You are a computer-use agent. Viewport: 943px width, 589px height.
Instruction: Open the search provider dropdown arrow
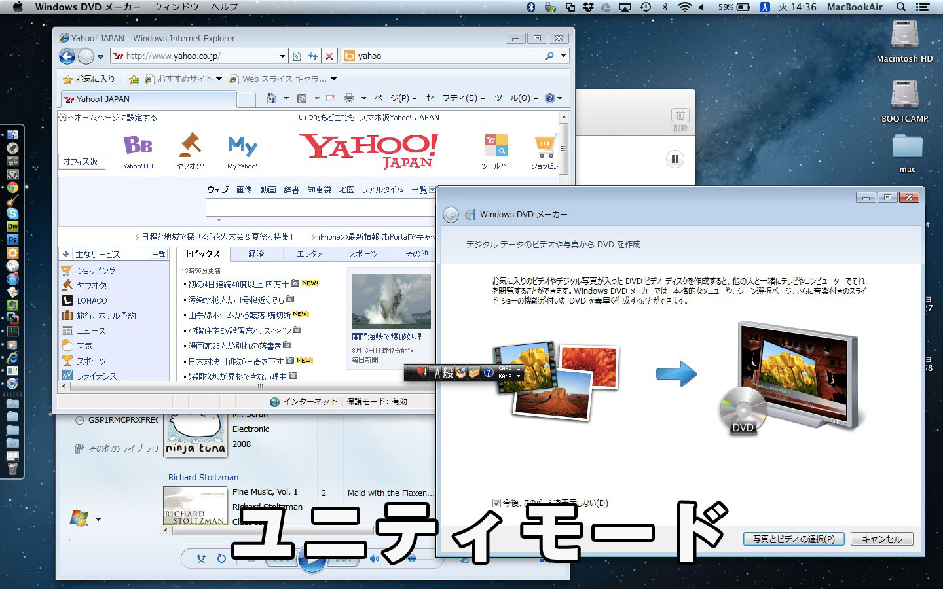[563, 56]
